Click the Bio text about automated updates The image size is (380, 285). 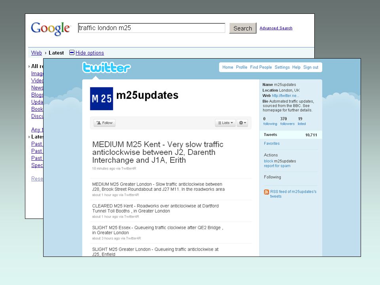point(288,106)
